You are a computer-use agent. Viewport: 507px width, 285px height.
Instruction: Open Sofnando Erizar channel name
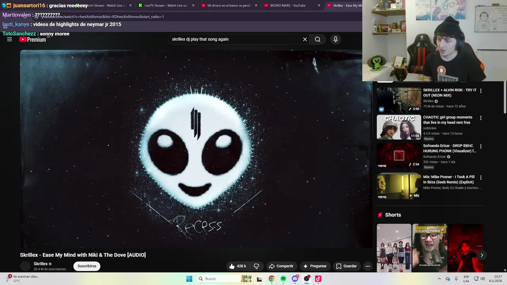point(434,157)
